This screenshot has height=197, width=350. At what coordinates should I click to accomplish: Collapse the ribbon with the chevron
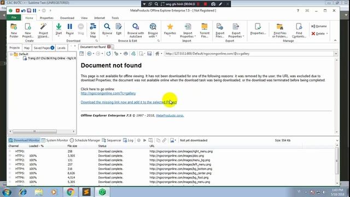(x=335, y=40)
